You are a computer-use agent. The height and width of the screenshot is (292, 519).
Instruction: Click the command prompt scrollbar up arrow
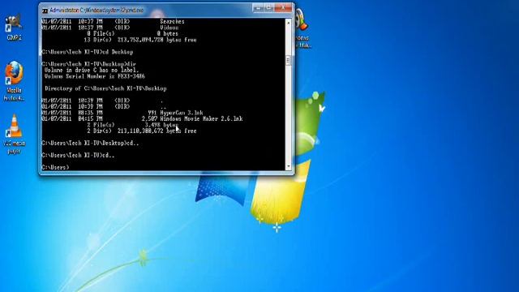(288, 23)
